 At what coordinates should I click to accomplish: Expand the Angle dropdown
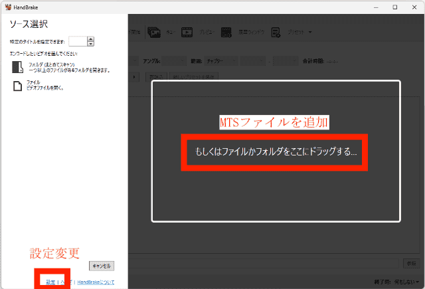pos(175,60)
